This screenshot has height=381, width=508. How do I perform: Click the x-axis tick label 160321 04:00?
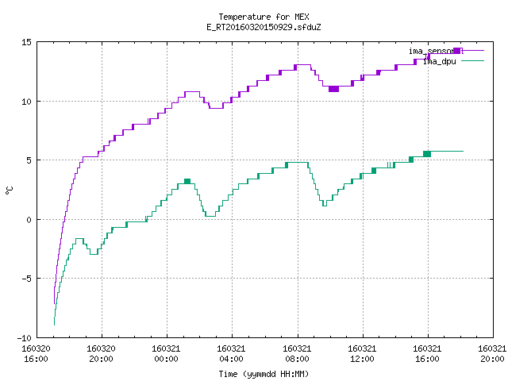pos(231,354)
